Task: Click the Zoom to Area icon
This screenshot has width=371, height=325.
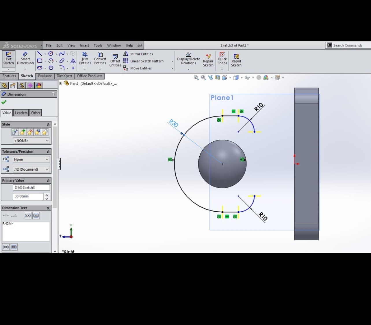Action: [203, 77]
